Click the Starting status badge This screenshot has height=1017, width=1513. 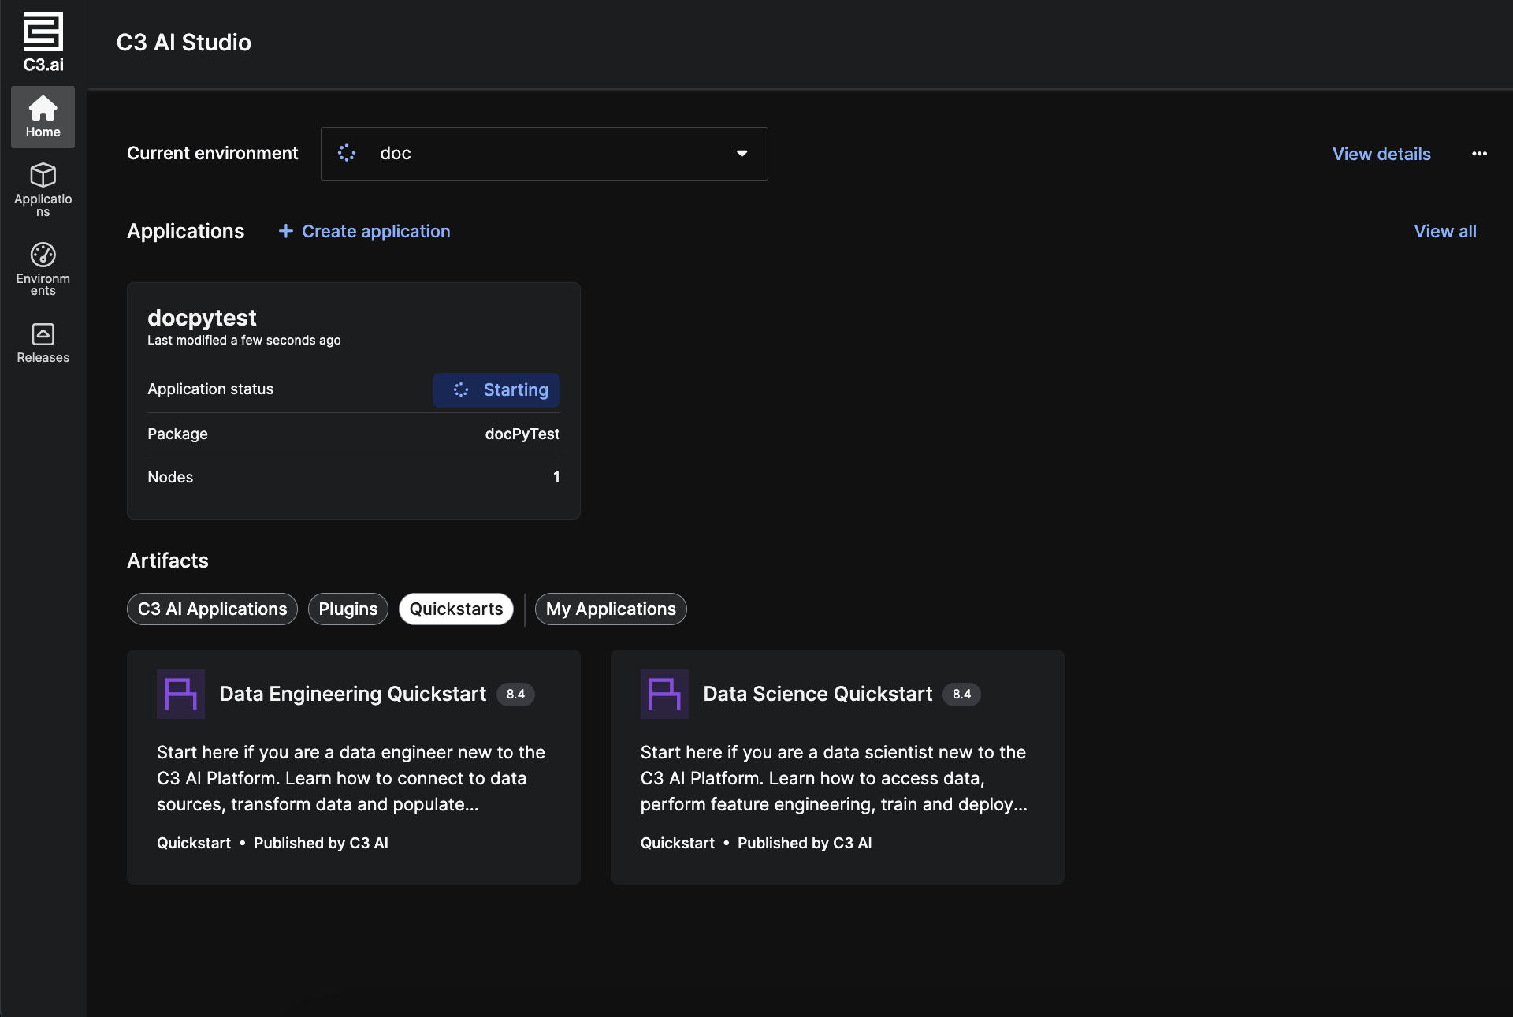coord(496,389)
